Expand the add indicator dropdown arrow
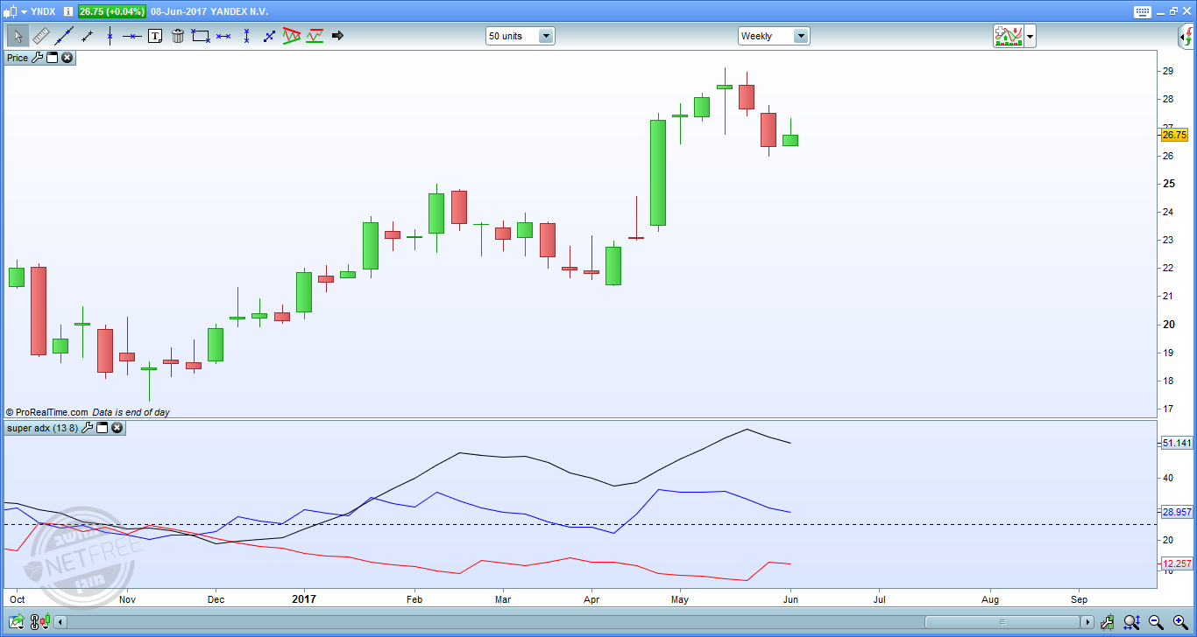The width and height of the screenshot is (1197, 637). tap(1030, 37)
